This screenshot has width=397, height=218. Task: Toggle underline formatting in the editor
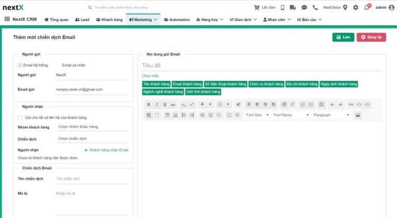pos(165,105)
